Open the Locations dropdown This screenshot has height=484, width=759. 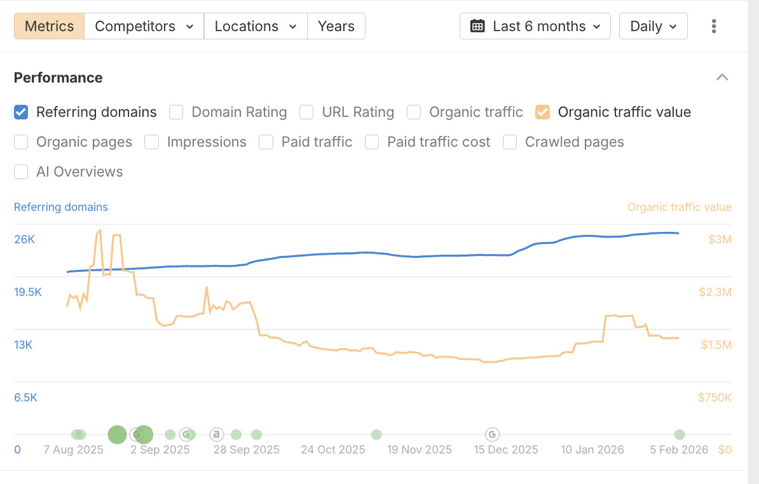[x=255, y=26]
